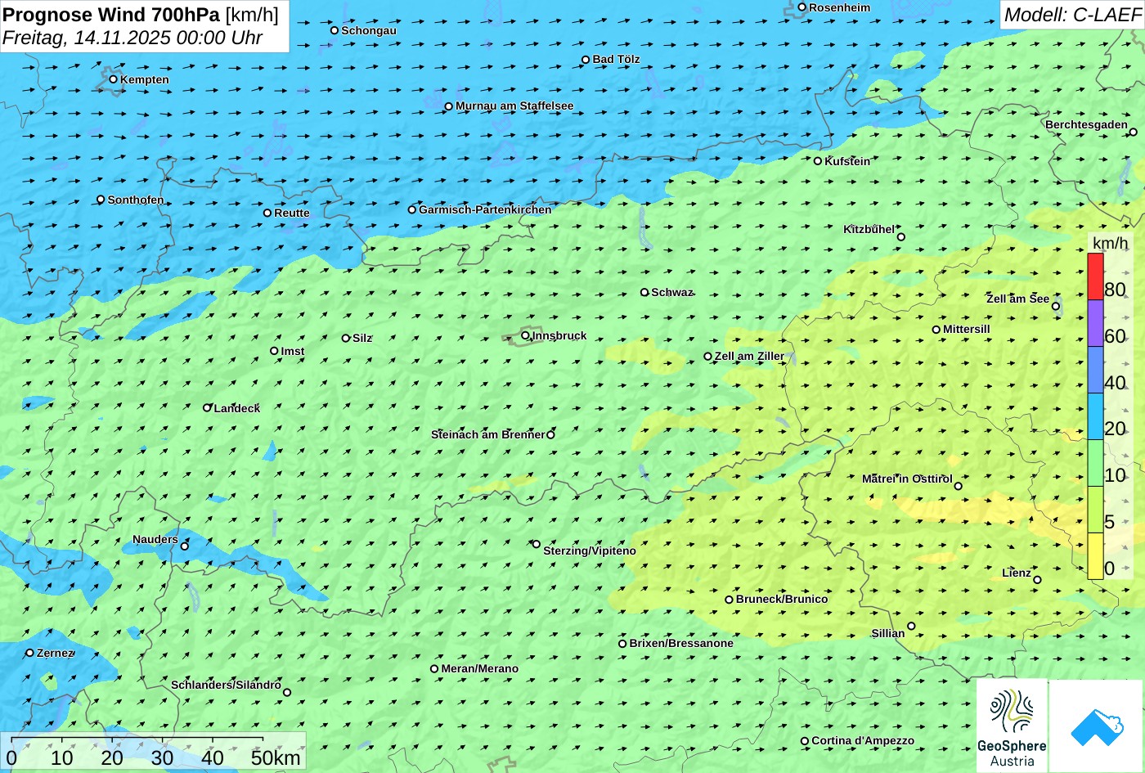Image resolution: width=1145 pixels, height=773 pixels.
Task: Click the red 80 km/h legend swatch
Action: coord(1095,276)
